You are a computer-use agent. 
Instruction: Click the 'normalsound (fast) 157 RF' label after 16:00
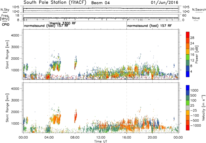pyautogui.click(x=149, y=26)
